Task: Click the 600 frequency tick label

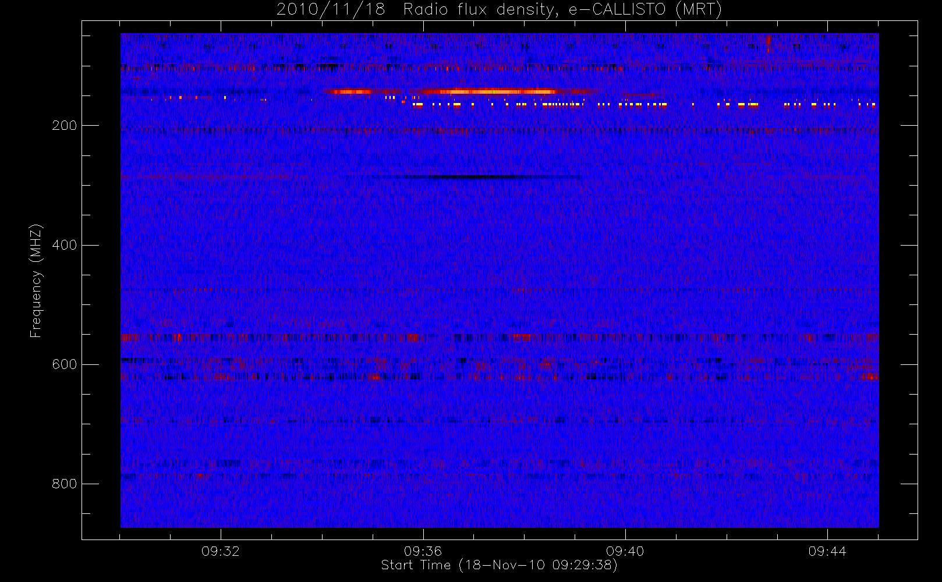Action: [64, 364]
